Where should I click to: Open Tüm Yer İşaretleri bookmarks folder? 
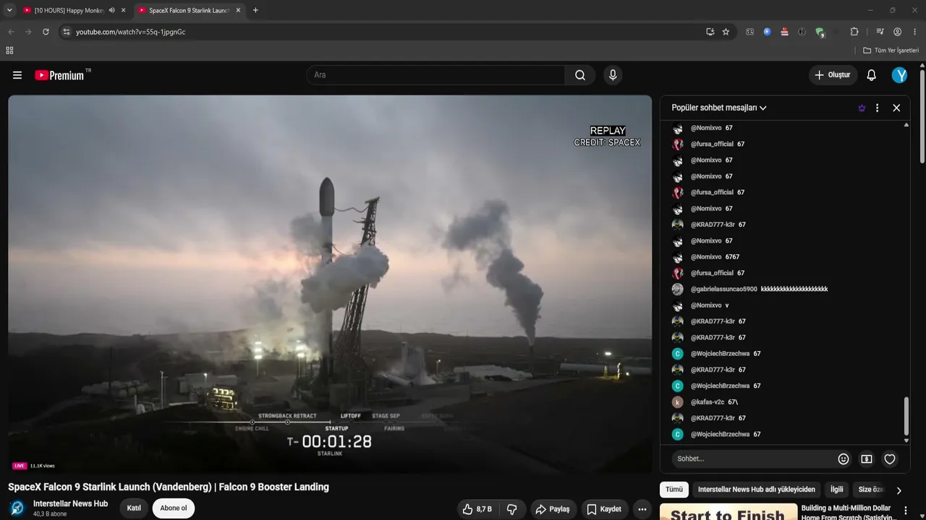tap(891, 51)
